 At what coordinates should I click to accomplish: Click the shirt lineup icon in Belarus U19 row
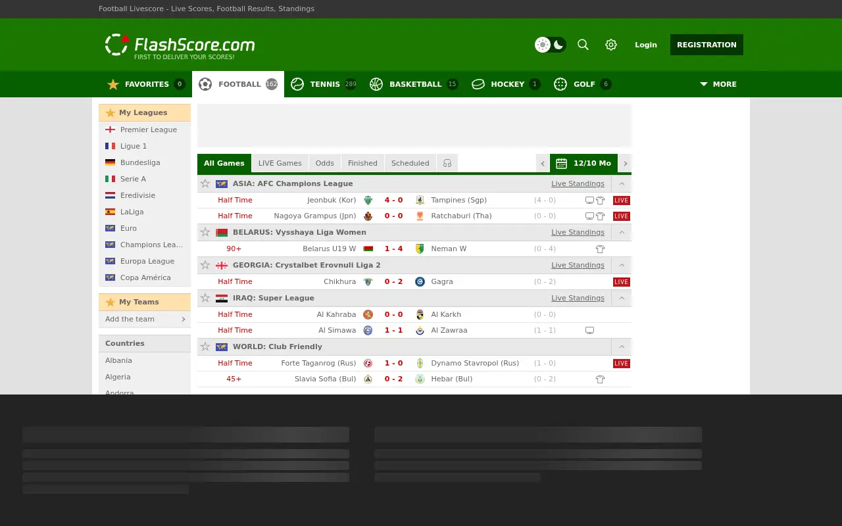tap(600, 249)
